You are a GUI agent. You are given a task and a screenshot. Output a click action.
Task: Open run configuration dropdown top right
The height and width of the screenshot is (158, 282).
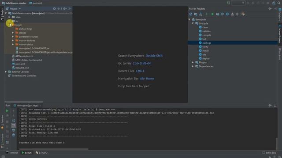(x=238, y=3)
